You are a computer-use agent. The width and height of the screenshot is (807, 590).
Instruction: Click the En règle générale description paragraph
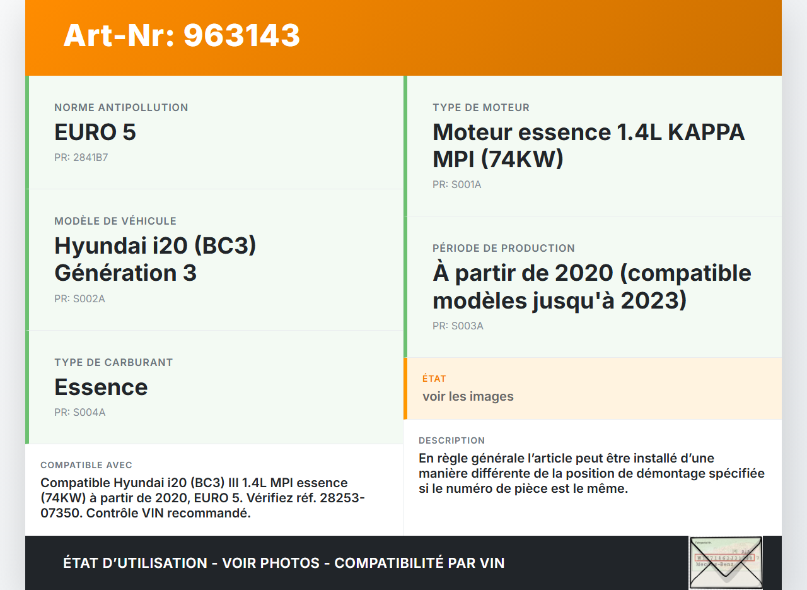coord(591,473)
